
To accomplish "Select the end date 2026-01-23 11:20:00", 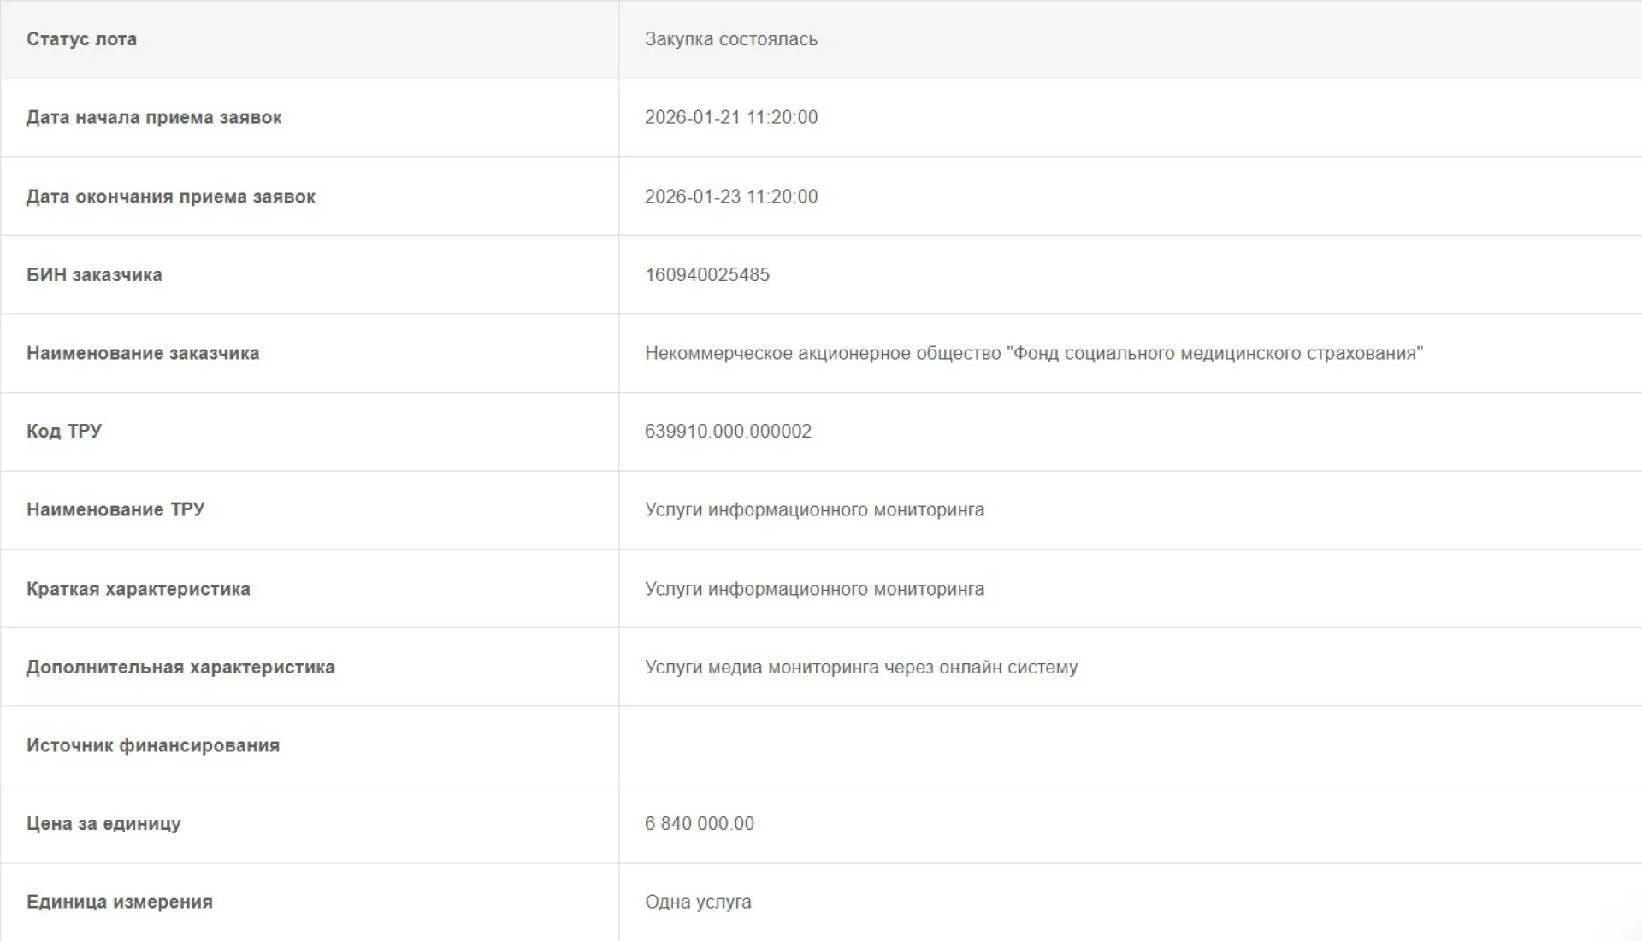I will pyautogui.click(x=730, y=197).
